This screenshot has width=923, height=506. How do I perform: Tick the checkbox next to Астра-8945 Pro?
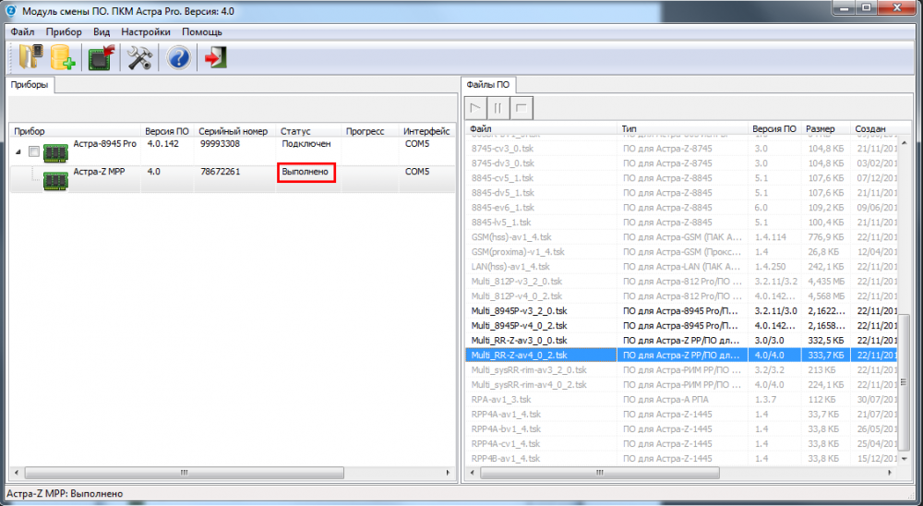[x=34, y=152]
